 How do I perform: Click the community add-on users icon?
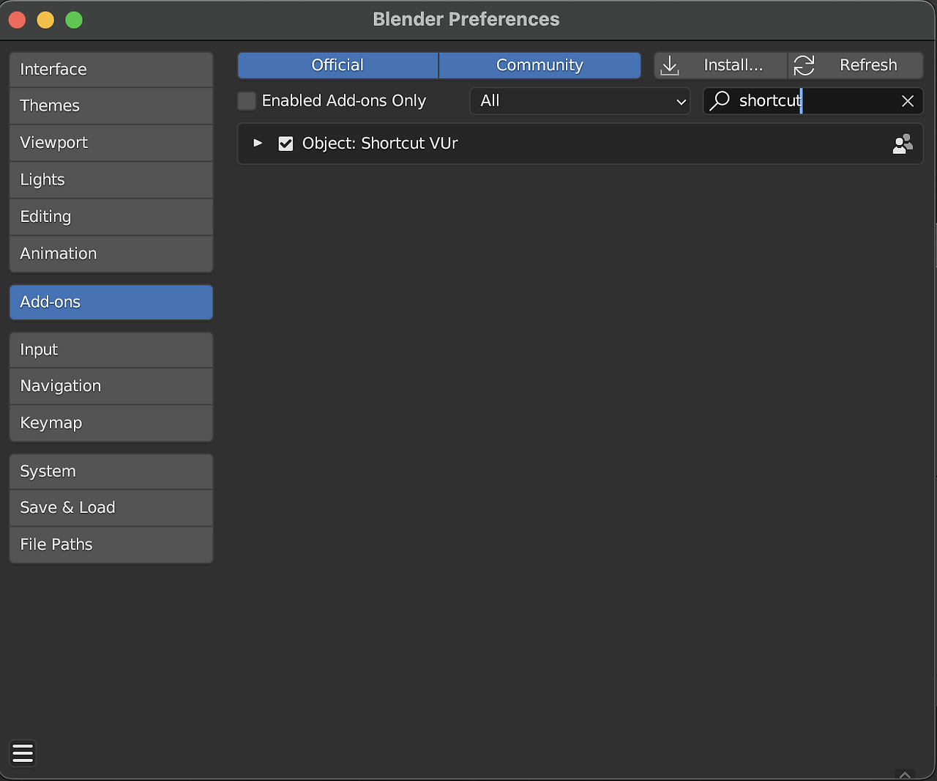(903, 144)
